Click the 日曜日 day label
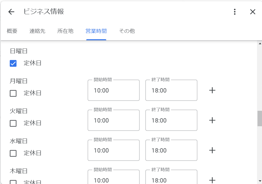The image size is (262, 184). pos(18,51)
